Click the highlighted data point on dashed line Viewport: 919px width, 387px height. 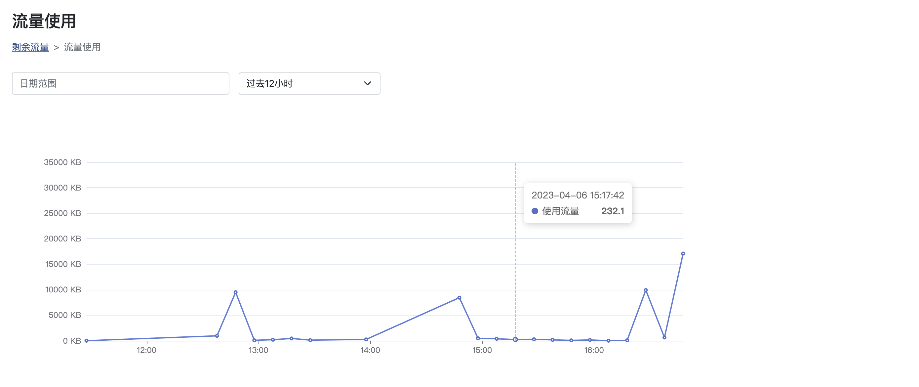515,339
